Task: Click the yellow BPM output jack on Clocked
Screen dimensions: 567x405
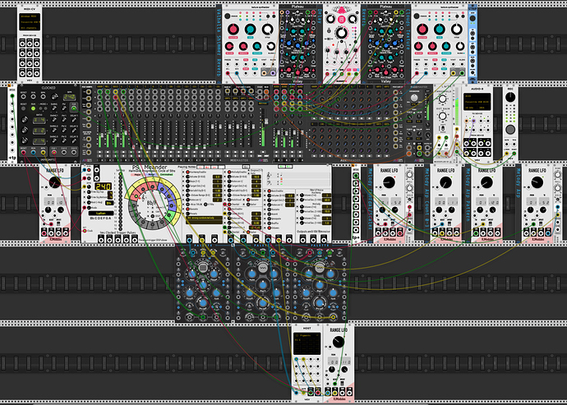Action: 44,153
